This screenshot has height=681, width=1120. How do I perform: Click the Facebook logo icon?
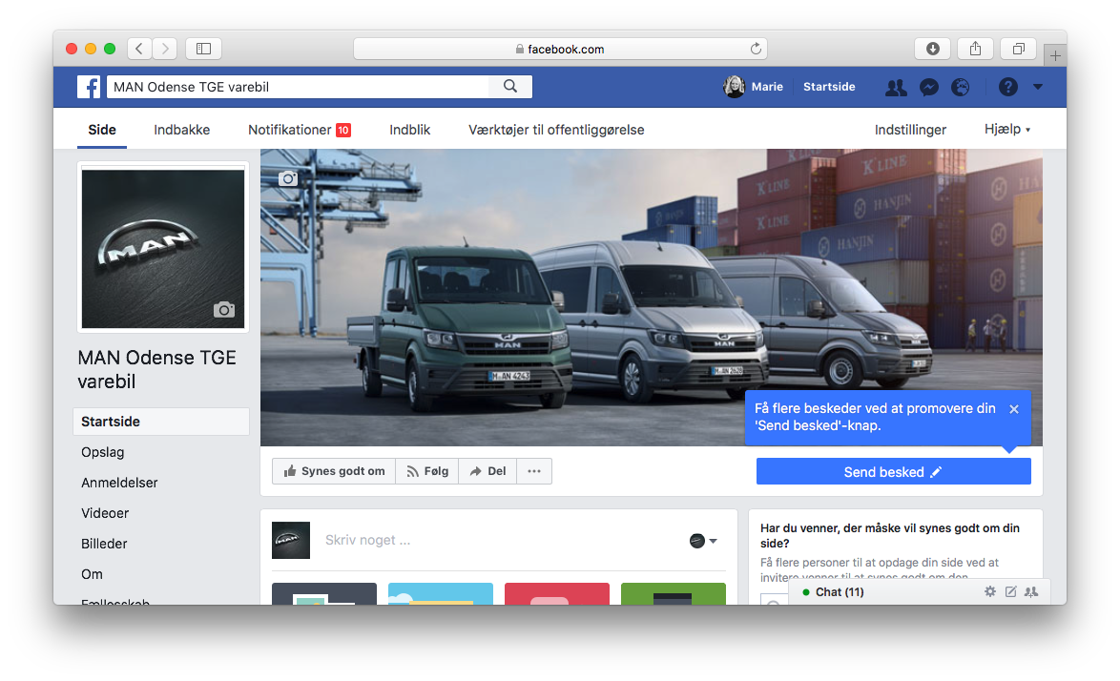[89, 87]
